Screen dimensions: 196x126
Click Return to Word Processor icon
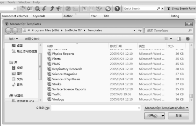pyautogui.click(x=99, y=9)
